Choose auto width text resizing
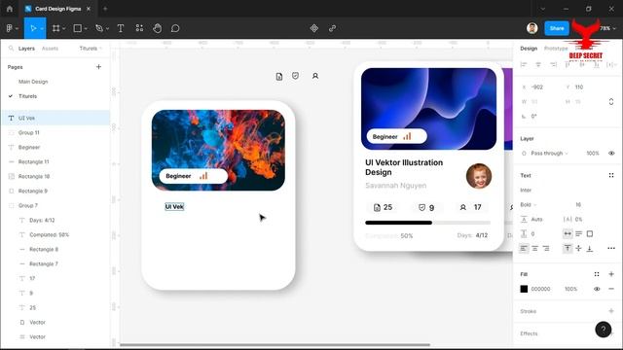 [x=568, y=233]
